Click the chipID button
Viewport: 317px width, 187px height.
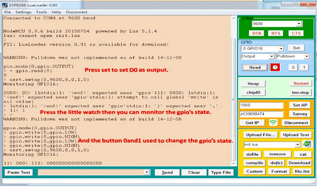(x=253, y=92)
